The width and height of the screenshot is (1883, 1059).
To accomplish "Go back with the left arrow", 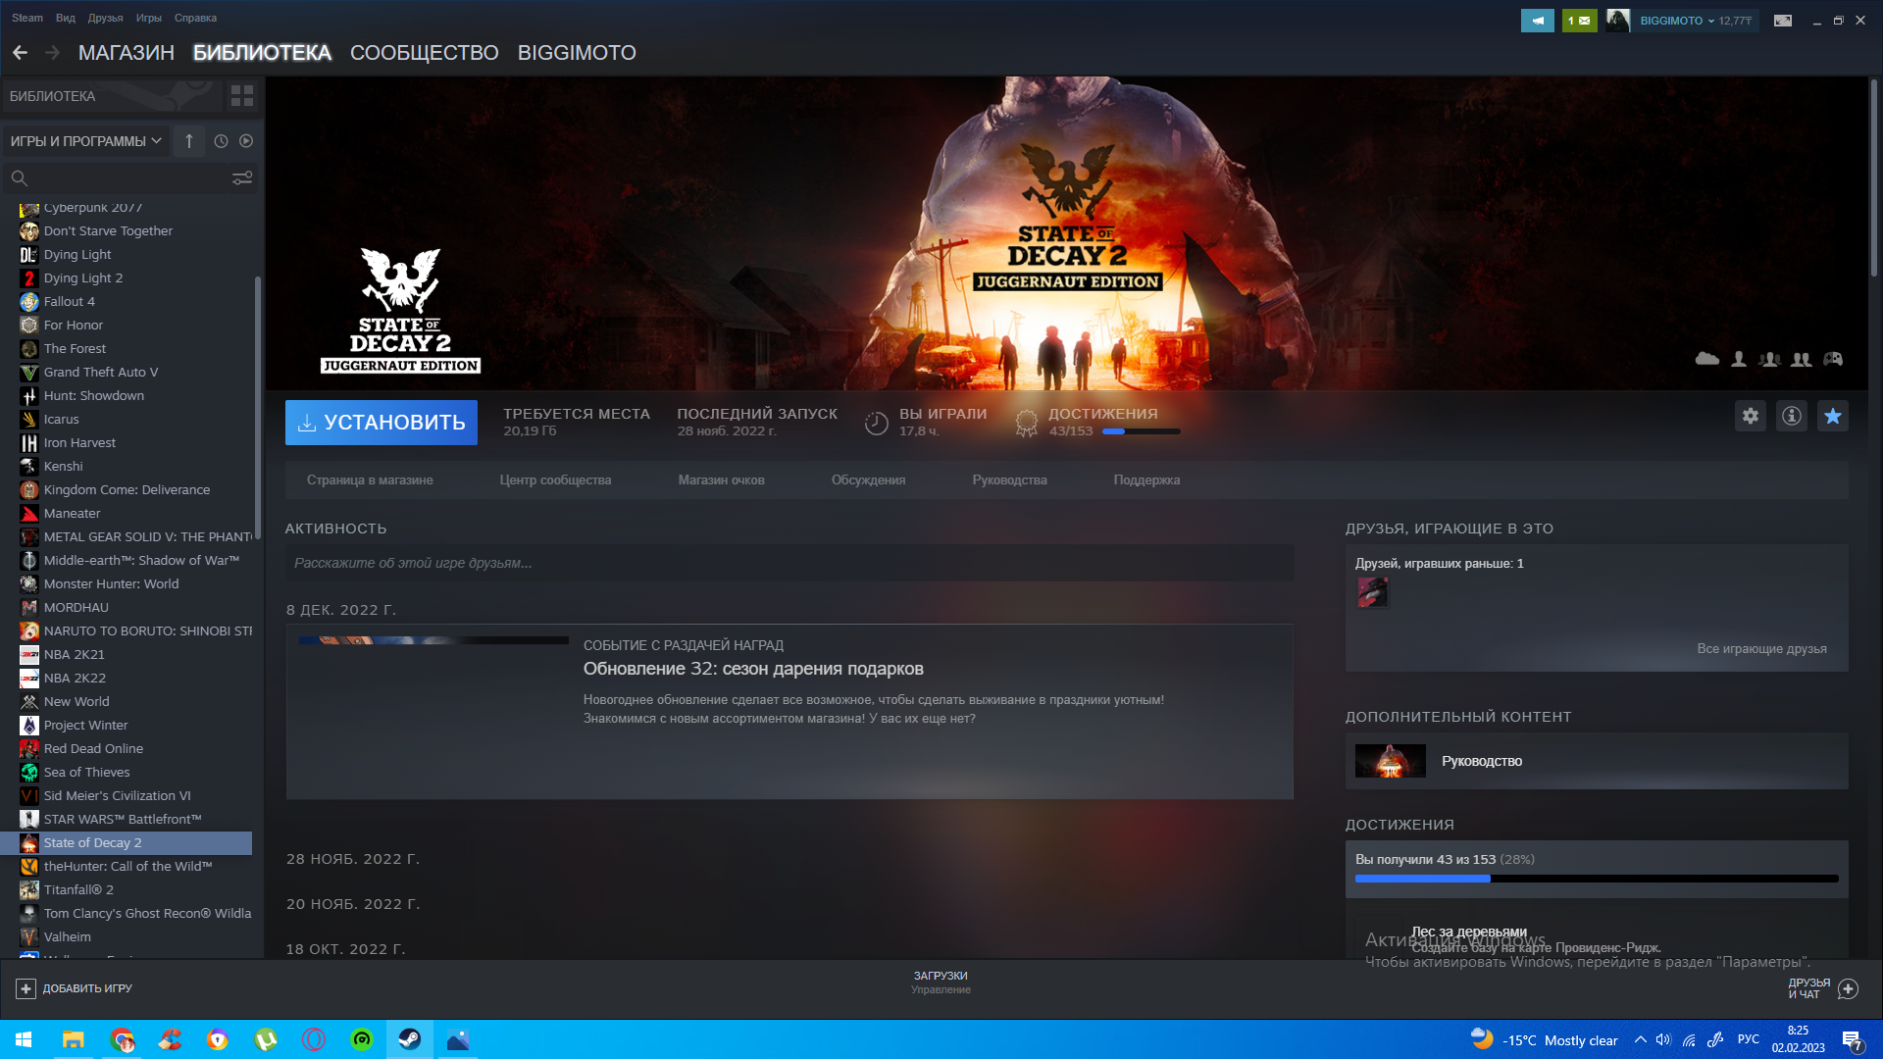I will [20, 53].
